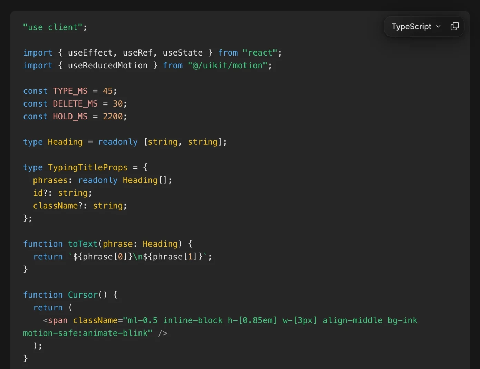Click the useState import identifier

(183, 53)
